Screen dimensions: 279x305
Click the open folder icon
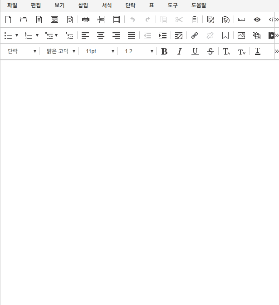[x=24, y=20]
